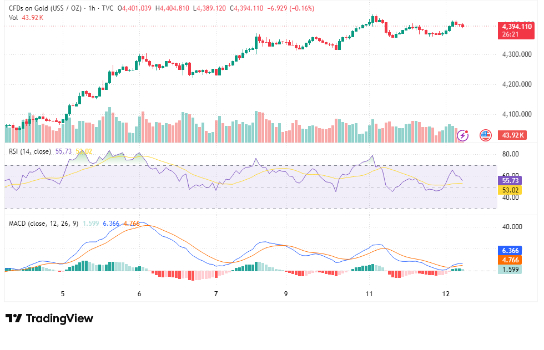Image resolution: width=544 pixels, height=350 pixels.
Task: Click the yellow 53.02 RSI average tag
Action: 510,190
